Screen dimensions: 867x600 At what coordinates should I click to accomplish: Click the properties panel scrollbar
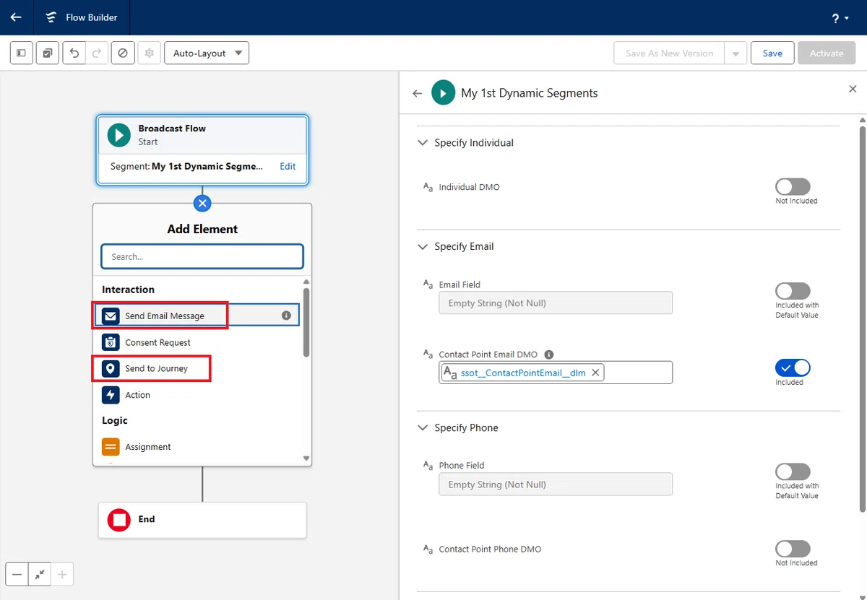pyautogui.click(x=862, y=318)
